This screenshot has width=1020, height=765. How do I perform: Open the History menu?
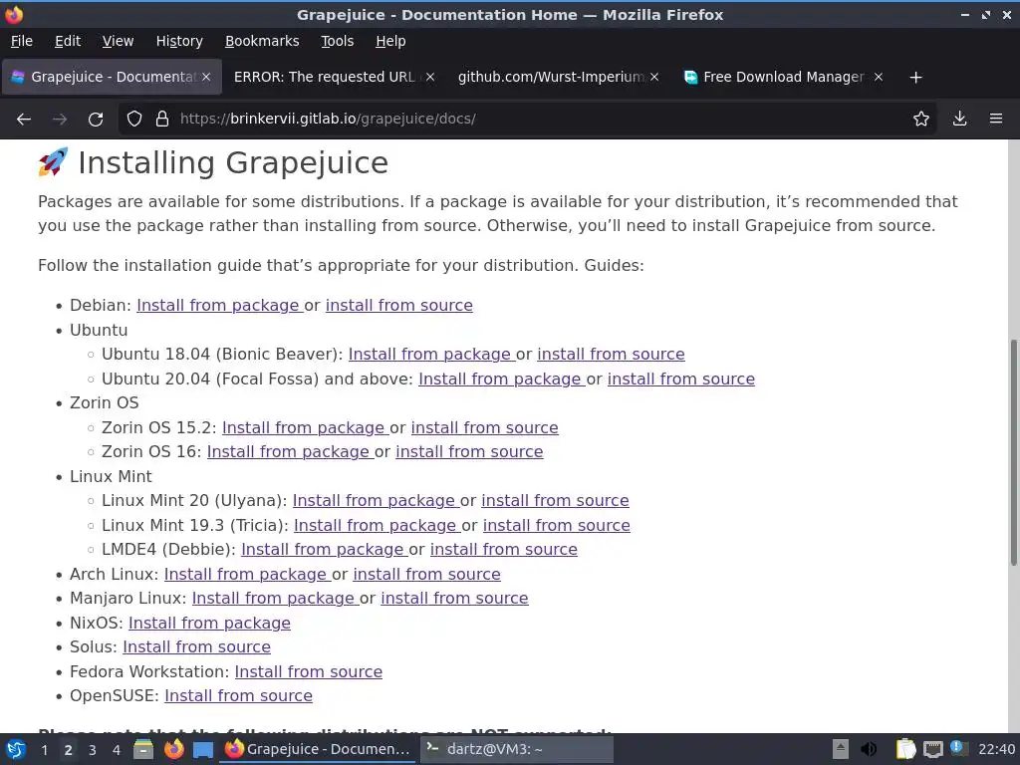179,41
